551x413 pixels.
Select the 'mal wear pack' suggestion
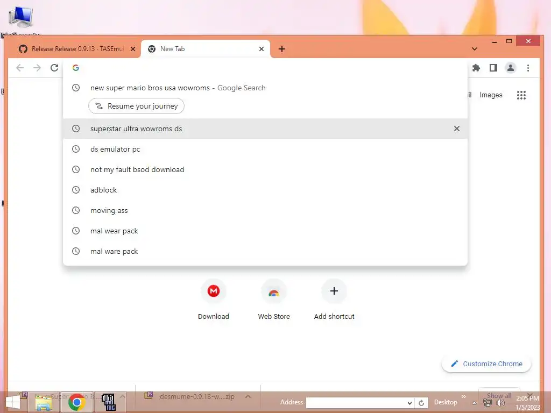coord(265,231)
